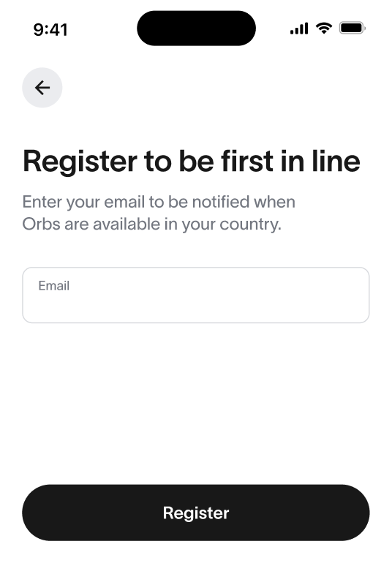Tap the 9:41 clock in status bar

[x=50, y=29]
